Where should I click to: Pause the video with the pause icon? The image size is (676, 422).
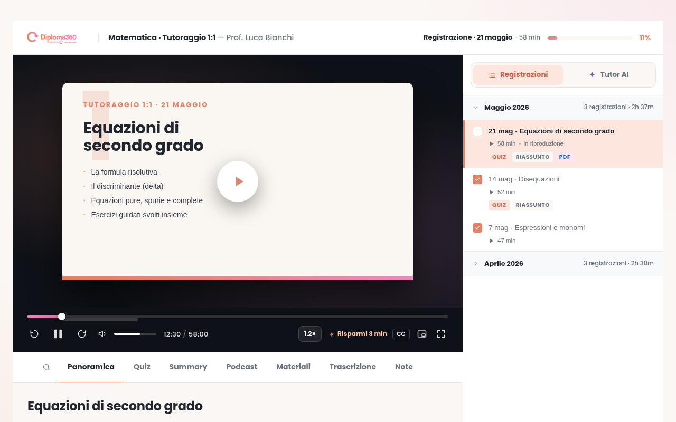[58, 334]
